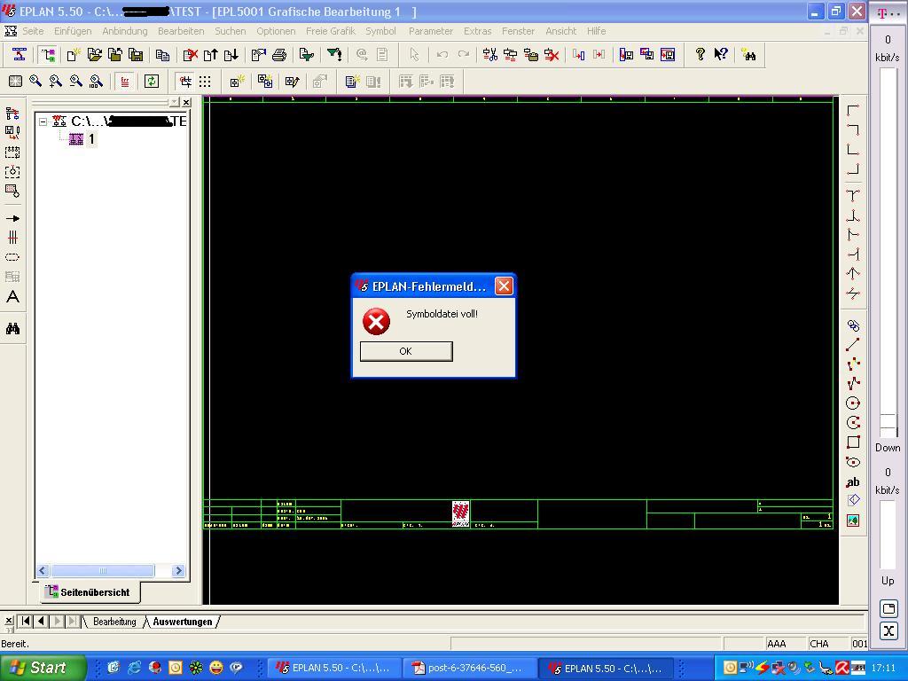Toggle the dotted grid display icon
Image resolution: width=908 pixels, height=681 pixels.
pos(205,82)
